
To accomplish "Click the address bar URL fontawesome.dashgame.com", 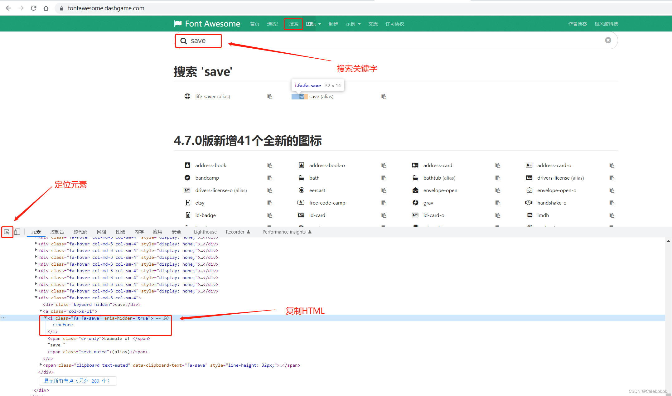I will point(106,8).
